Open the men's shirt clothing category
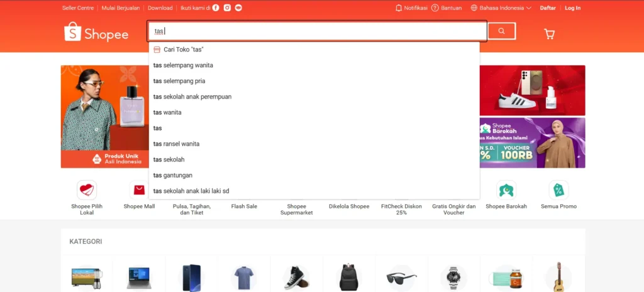Viewport: 644px width, 292px height. pos(244,278)
